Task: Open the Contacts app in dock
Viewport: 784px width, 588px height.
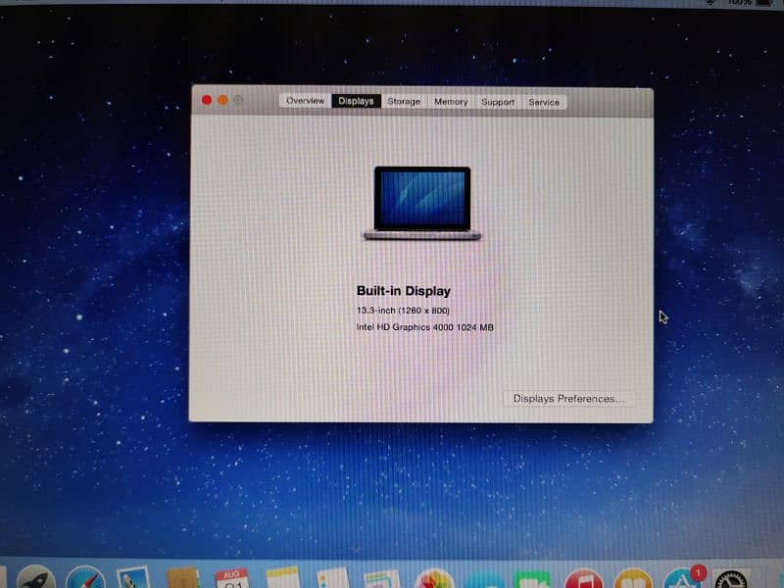Action: 182,578
